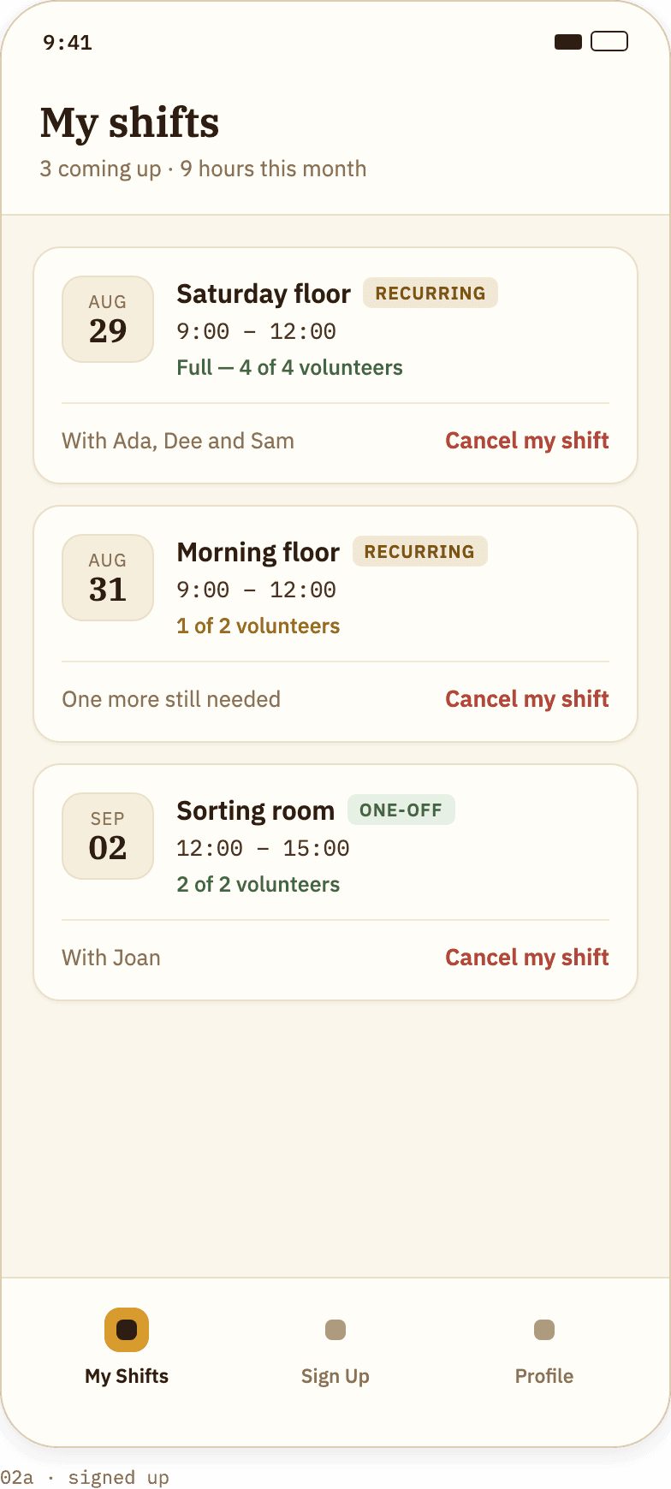Tap the dark signal indicator in status bar

[x=568, y=42]
